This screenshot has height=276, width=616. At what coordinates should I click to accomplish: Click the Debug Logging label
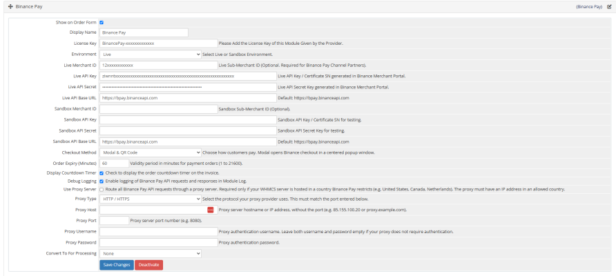click(x=82, y=181)
